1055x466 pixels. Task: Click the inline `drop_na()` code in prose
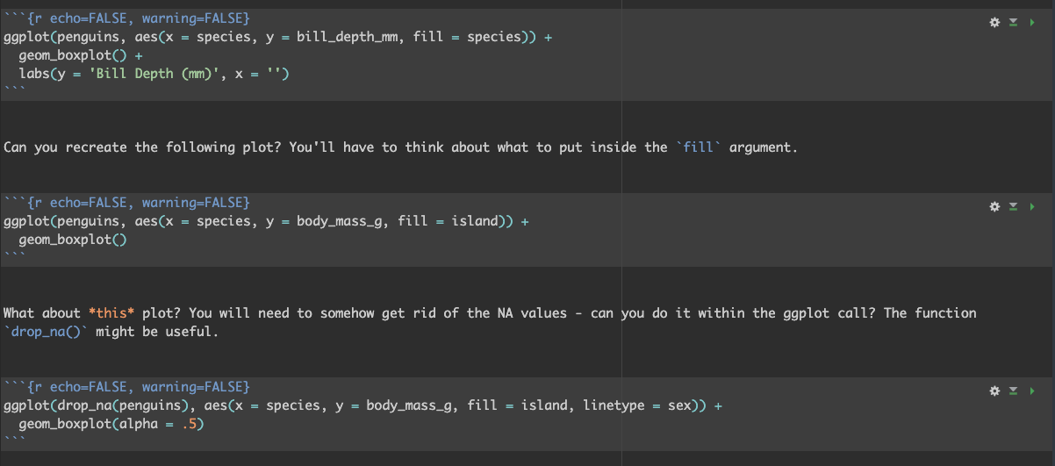tap(46, 331)
